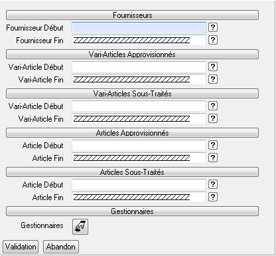The height and width of the screenshot is (256, 276).
Task: Click help icon for Article Début in Articles Approvisionnés
Action: click(213, 145)
